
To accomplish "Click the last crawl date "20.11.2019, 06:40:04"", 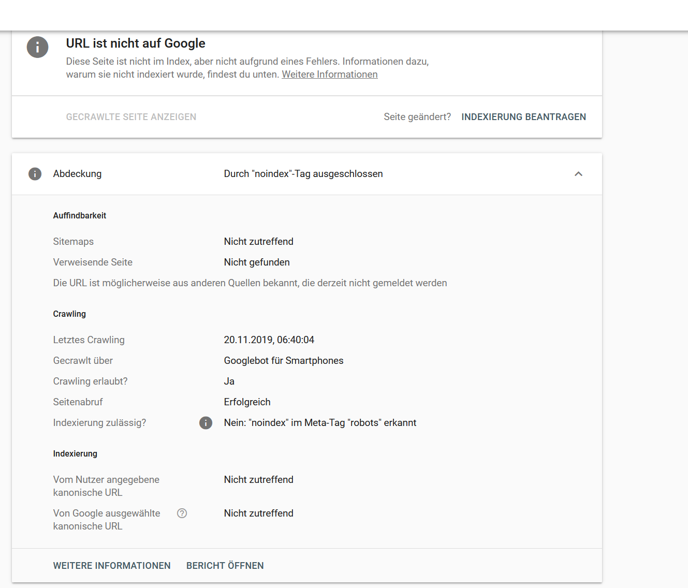I will (x=269, y=340).
